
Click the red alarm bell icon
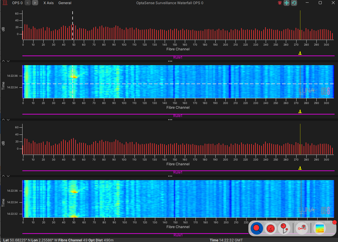point(280,3)
